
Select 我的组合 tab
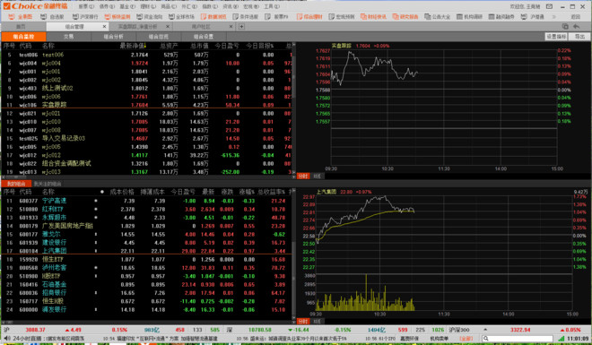pos(16,184)
